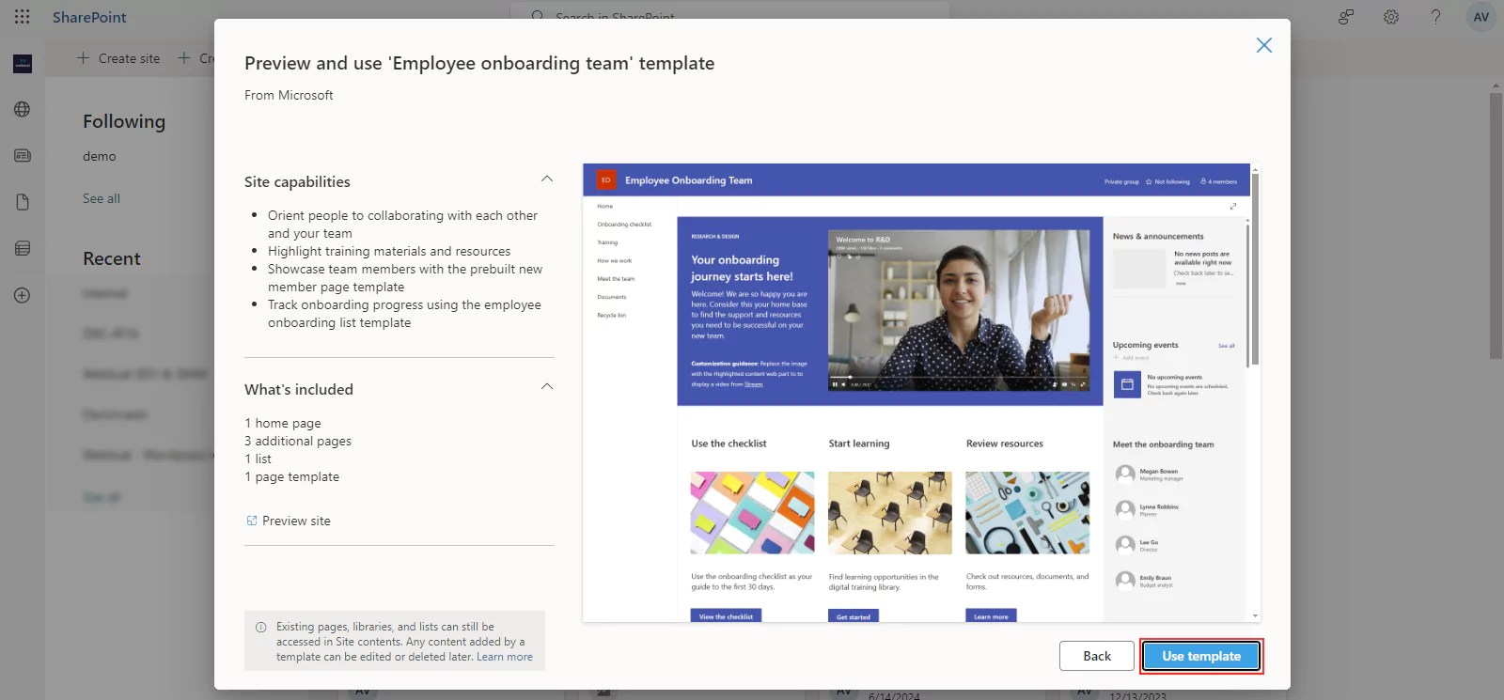The height and width of the screenshot is (700, 1504).
Task: Click the '1 home page' text
Action: pyautogui.click(x=283, y=423)
